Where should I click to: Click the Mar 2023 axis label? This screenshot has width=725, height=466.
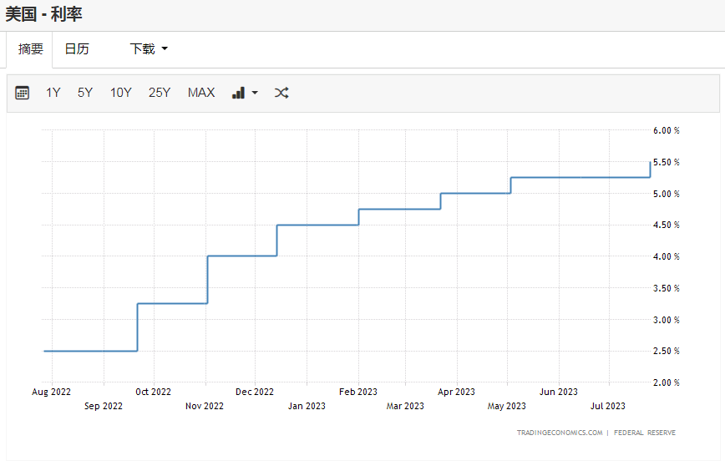click(x=405, y=407)
